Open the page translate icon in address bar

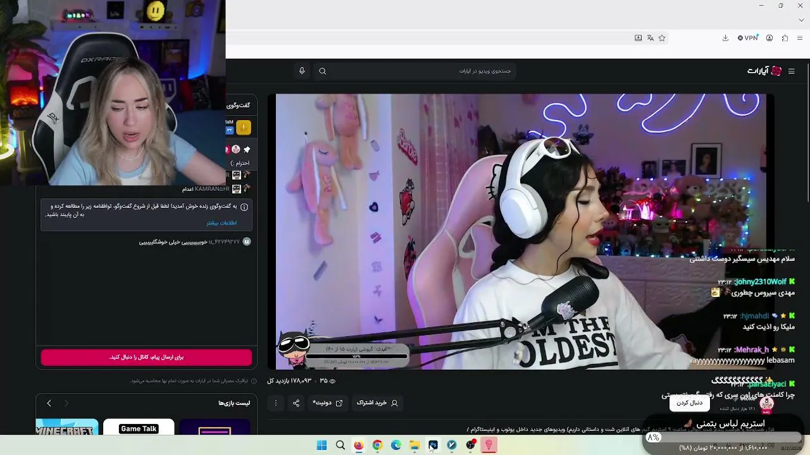pyautogui.click(x=650, y=38)
